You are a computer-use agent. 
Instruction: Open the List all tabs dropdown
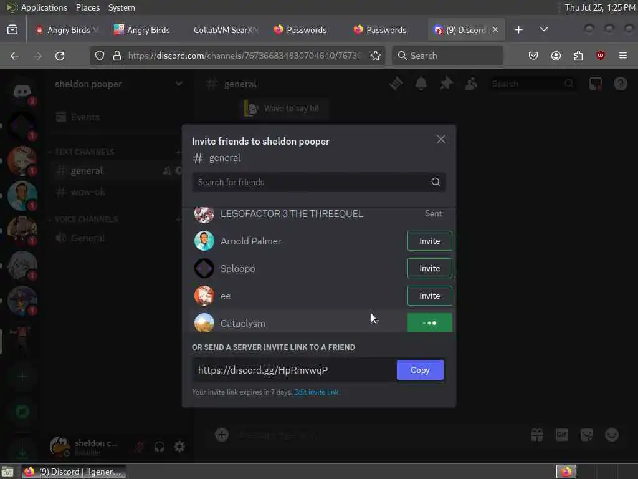(x=543, y=30)
